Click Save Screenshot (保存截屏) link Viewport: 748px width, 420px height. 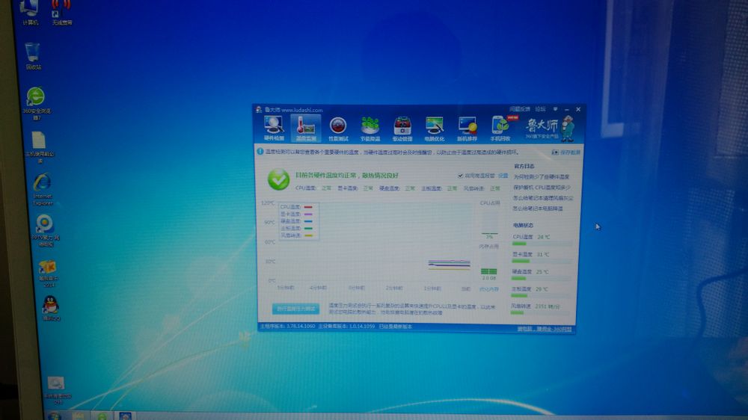(x=566, y=152)
